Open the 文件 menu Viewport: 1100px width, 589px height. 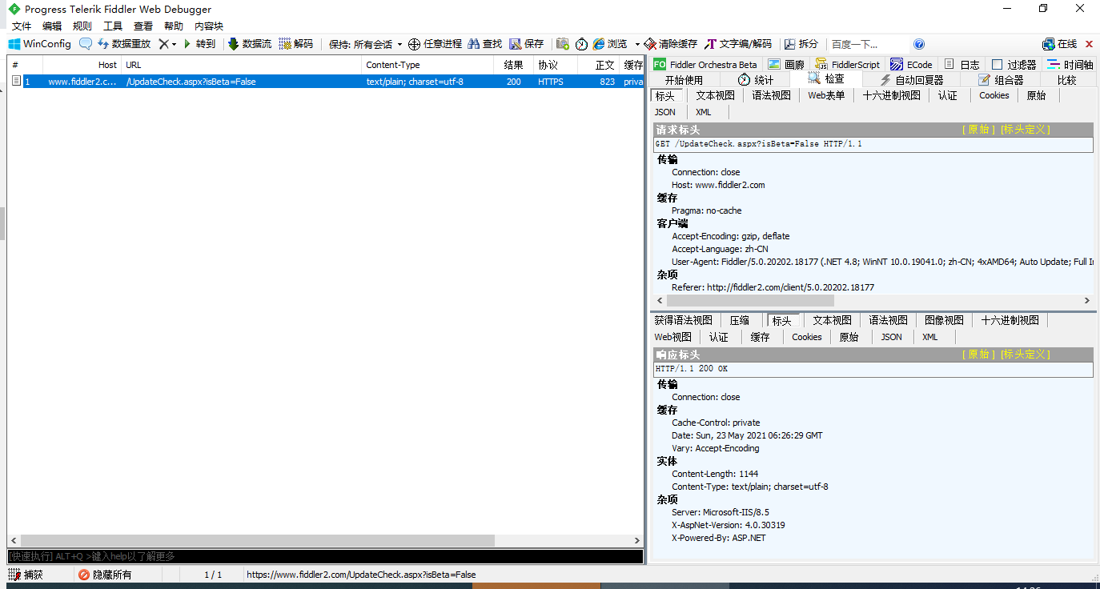[x=22, y=26]
